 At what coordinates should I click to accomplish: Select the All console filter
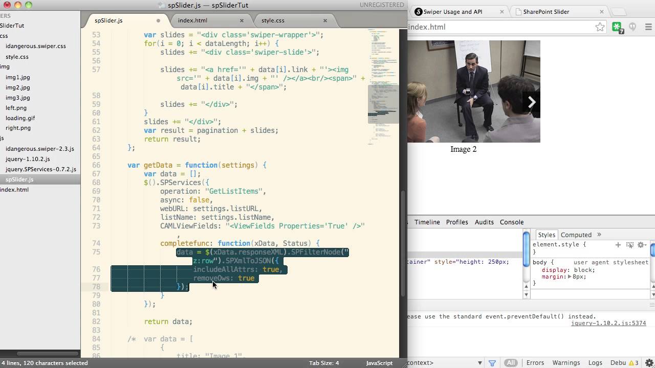[511, 363]
